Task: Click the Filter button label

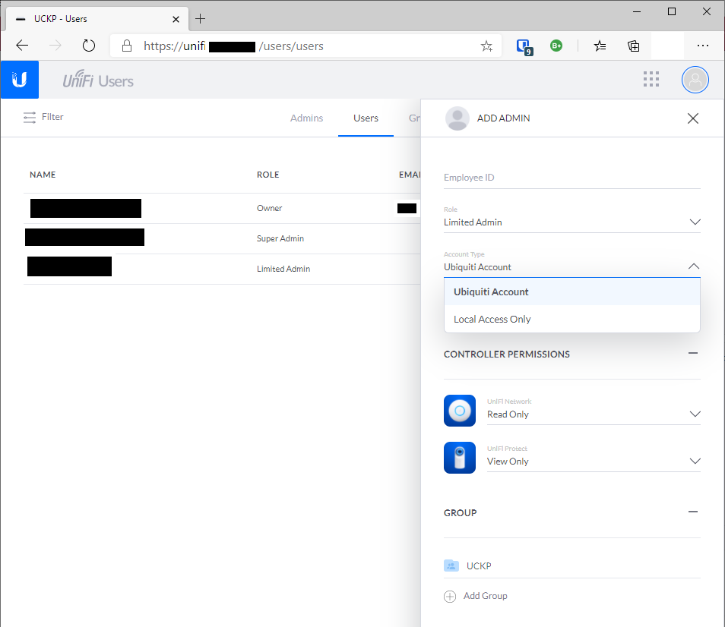Action: (x=52, y=117)
